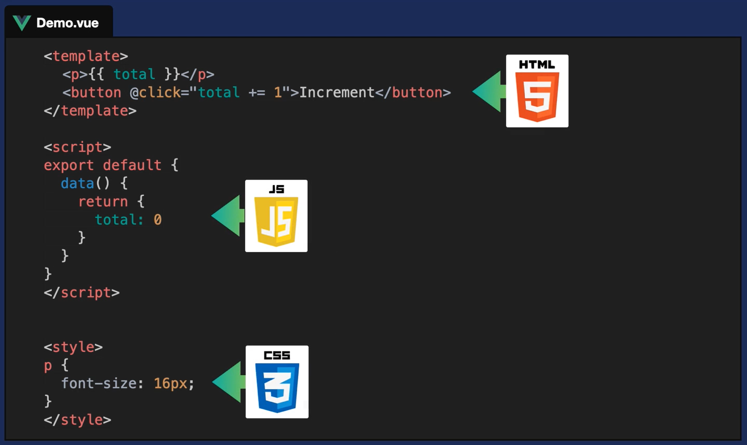
Task: Click the opening <template> tag line
Action: point(86,56)
